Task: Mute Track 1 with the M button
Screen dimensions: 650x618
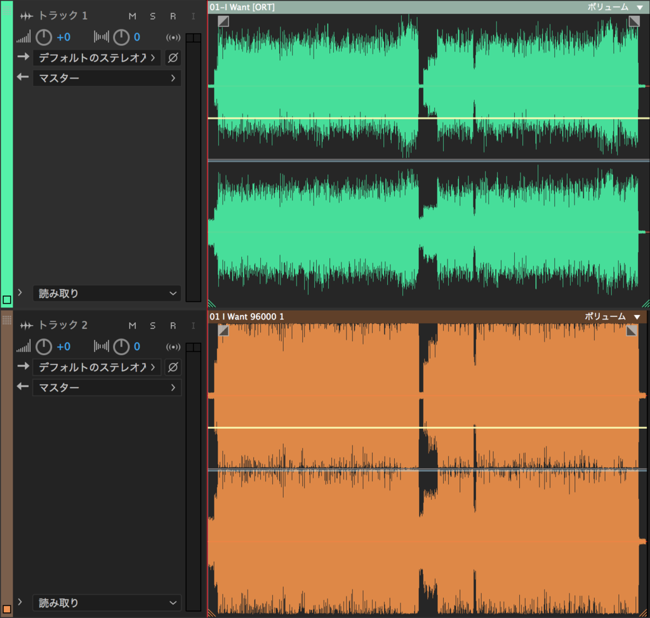Action: (132, 16)
